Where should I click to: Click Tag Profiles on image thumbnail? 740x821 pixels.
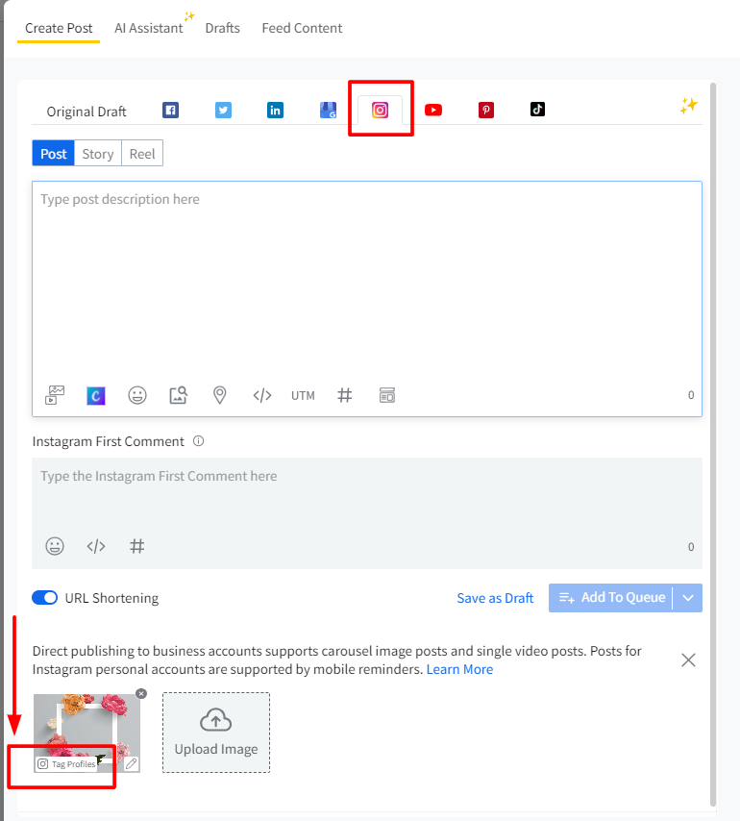tap(67, 764)
